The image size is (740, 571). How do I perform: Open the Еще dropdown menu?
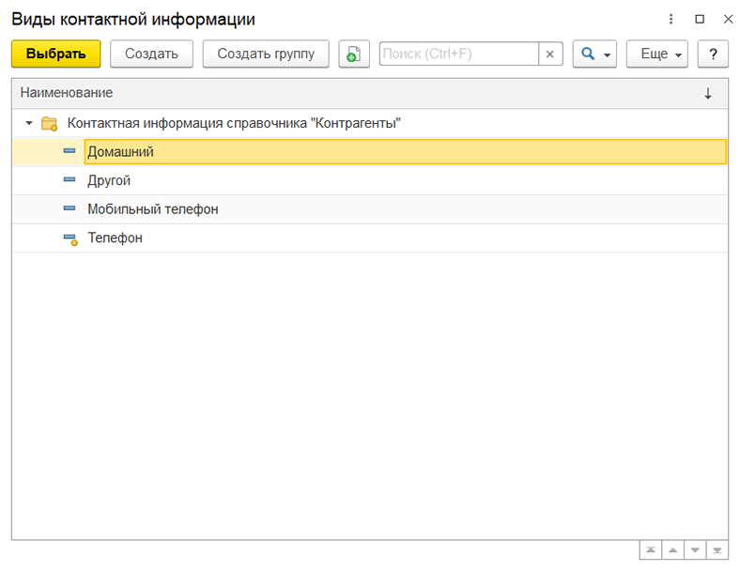point(657,54)
